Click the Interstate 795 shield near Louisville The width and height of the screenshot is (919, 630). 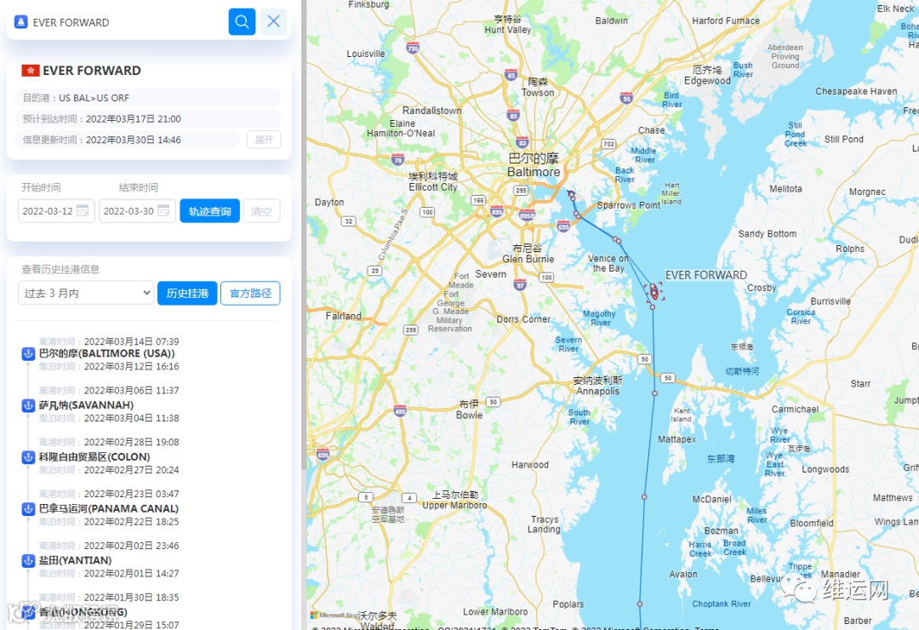click(x=413, y=48)
